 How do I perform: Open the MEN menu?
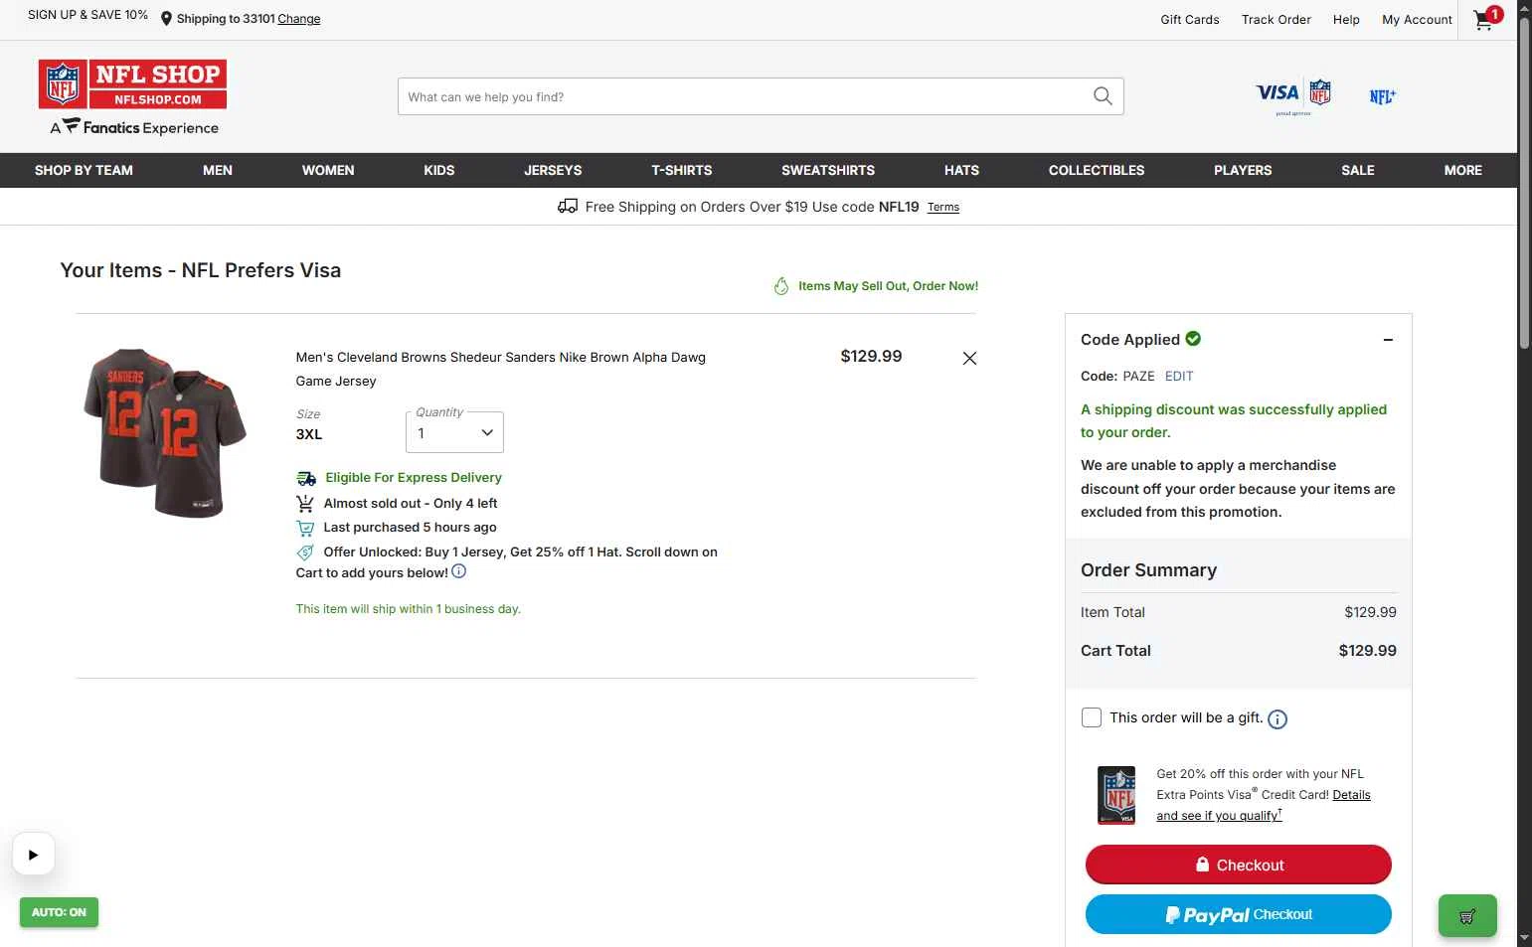[218, 170]
